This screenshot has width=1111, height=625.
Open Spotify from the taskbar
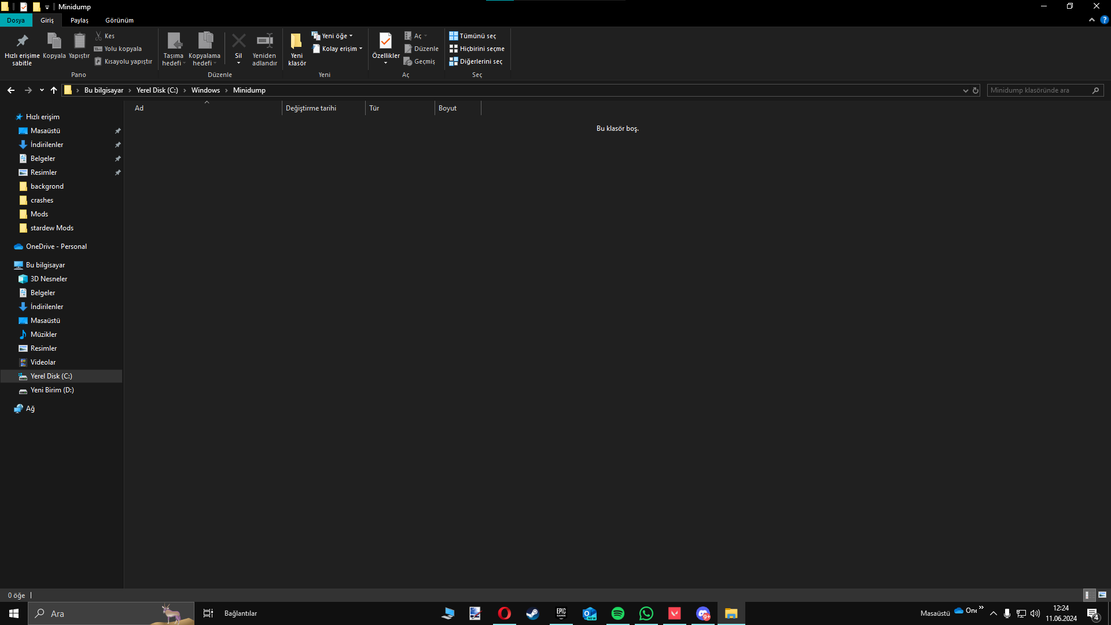coord(617,613)
